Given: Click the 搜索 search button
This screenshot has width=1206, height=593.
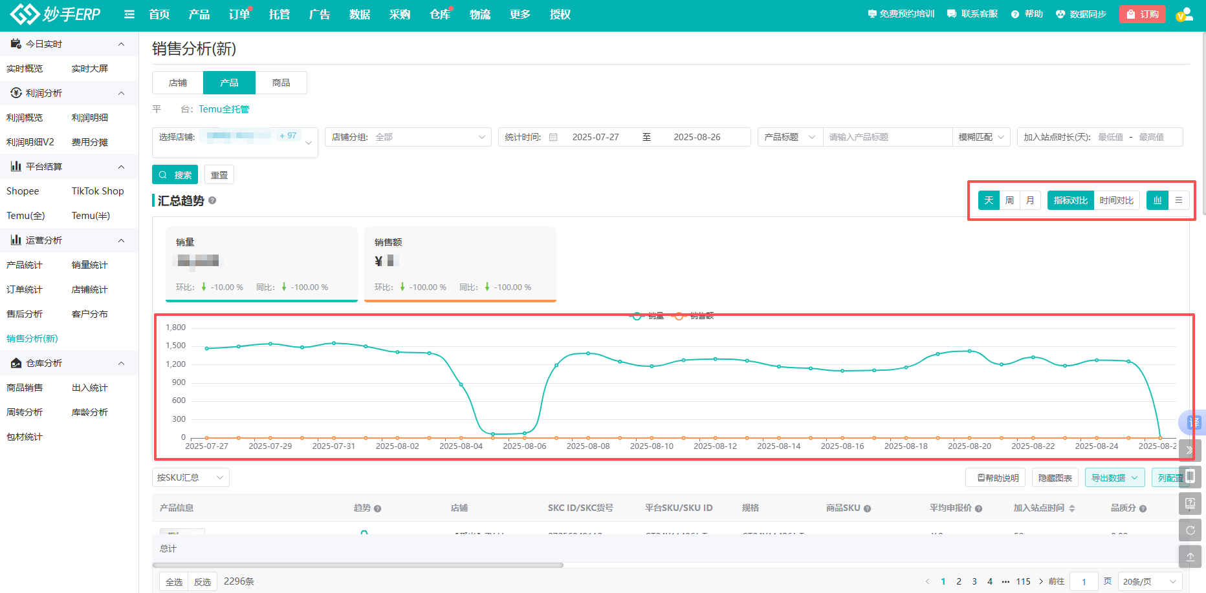Looking at the screenshot, I should pyautogui.click(x=175, y=175).
